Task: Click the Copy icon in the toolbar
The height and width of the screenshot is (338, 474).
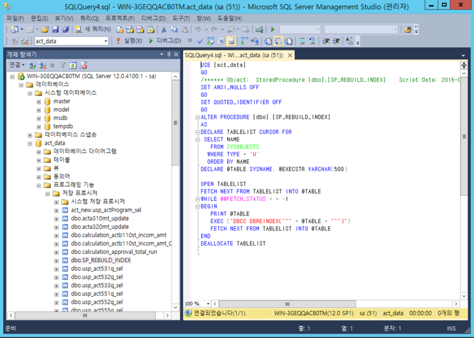Action: 174,29
